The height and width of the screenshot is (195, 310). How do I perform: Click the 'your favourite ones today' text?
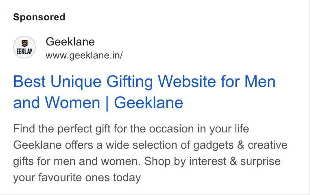click(77, 178)
